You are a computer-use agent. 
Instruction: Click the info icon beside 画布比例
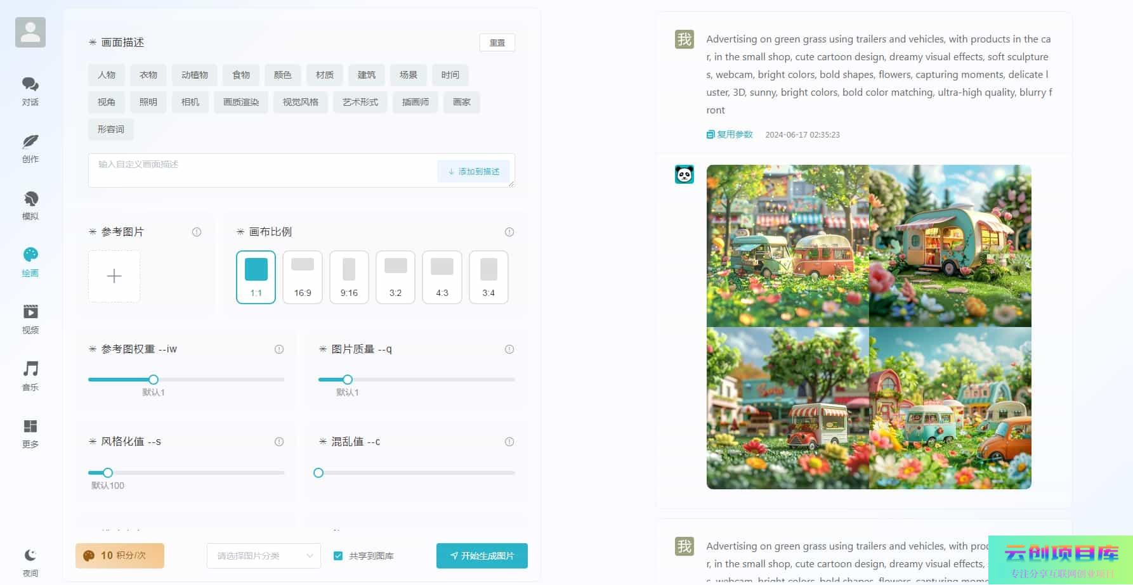(509, 232)
